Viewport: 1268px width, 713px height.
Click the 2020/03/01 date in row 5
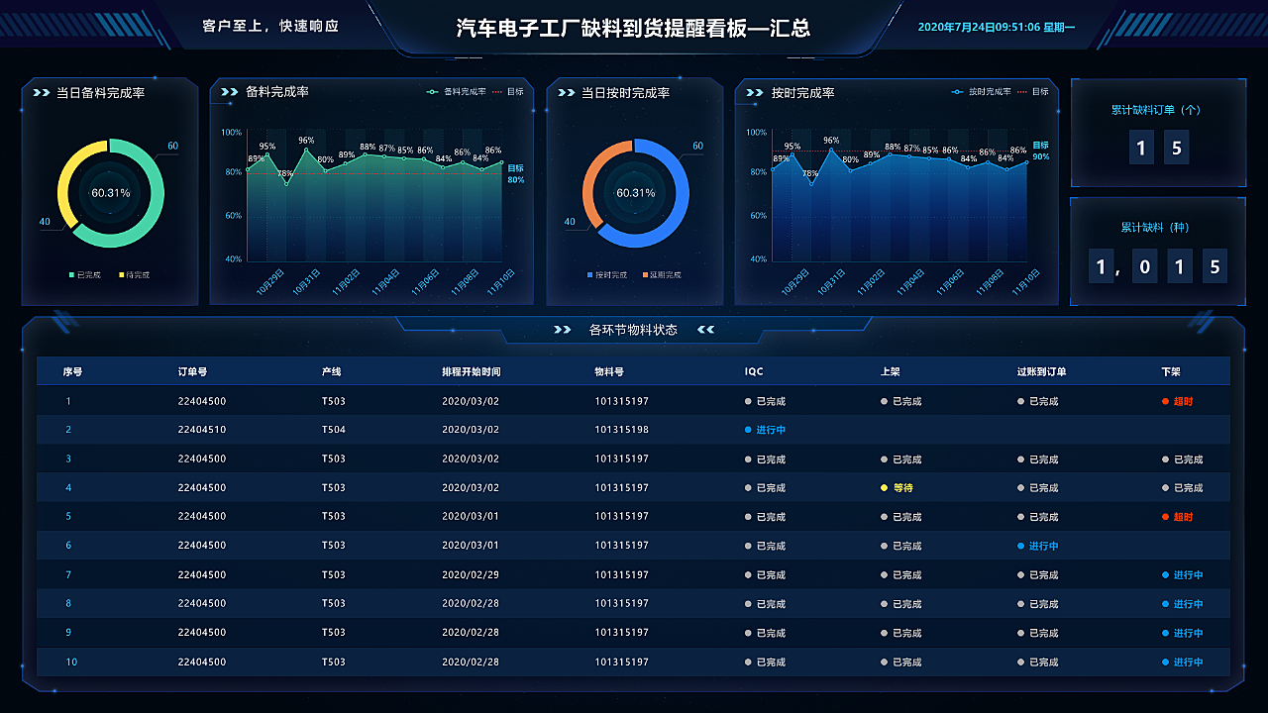pos(471,517)
